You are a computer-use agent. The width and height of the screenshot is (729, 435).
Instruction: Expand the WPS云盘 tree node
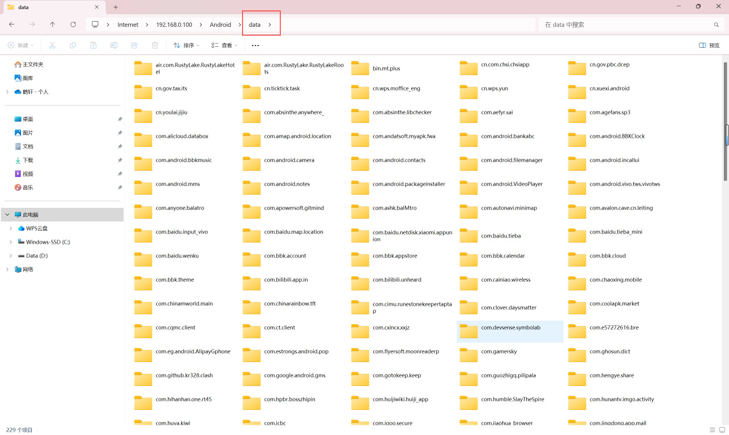11,228
